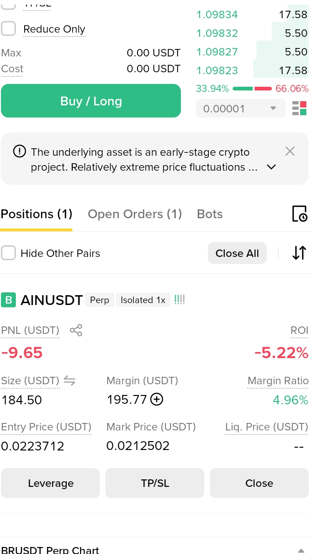The image size is (311, 554).
Task: Dismiss the early-stage crypto warning
Action: point(290,152)
